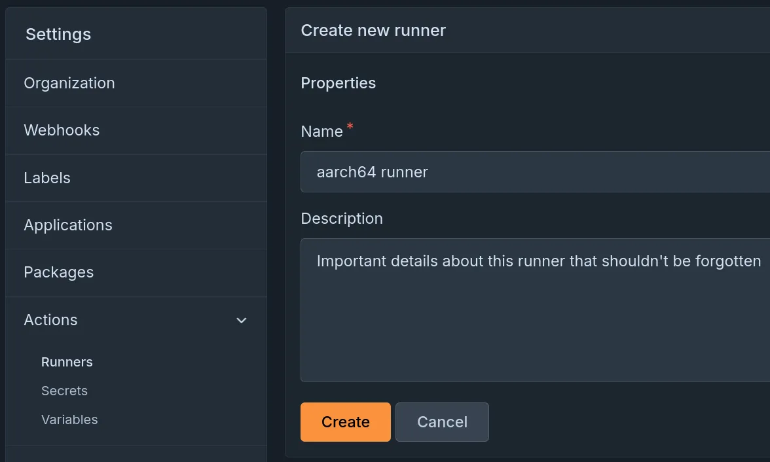Open the Webhooks settings page
Viewport: 770px width, 462px height.
point(62,130)
